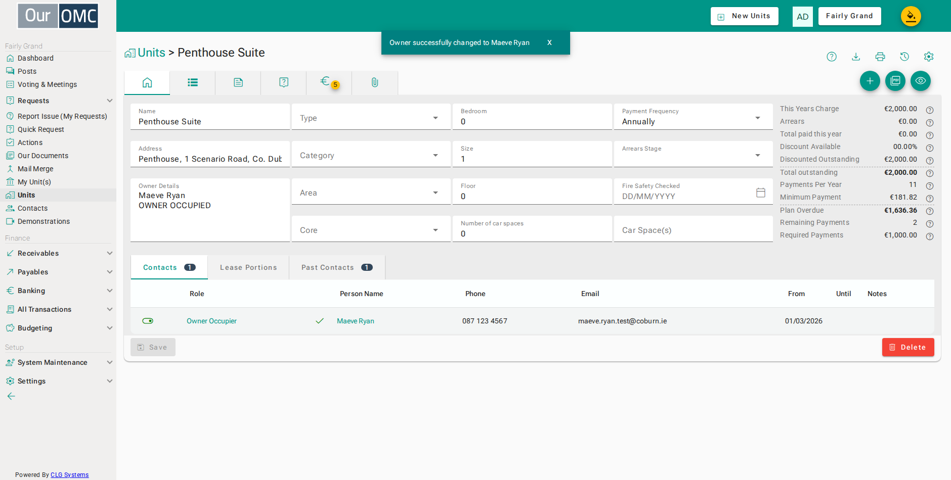Switch to the Past Contacts tab
Screen dimensions: 951x480
tap(337, 267)
